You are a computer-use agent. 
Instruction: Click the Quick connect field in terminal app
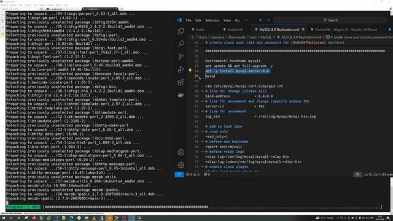19,9
